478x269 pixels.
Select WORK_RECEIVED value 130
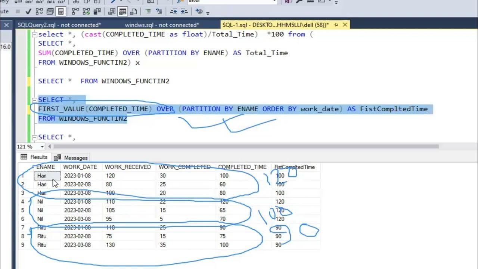129,245
